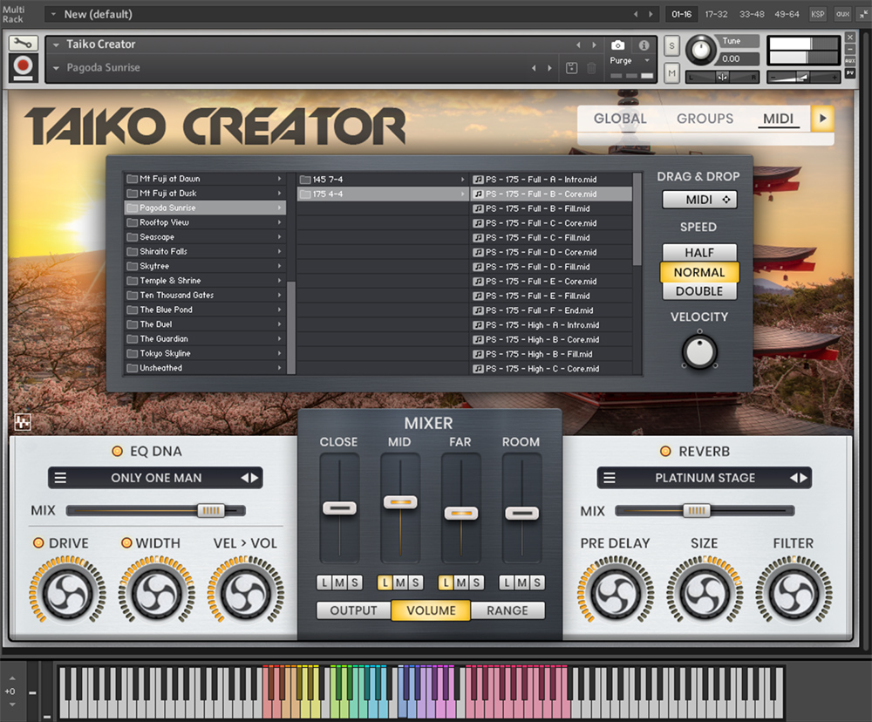The image size is (872, 722).
Task: Click the CLOSE mixer fader
Action: 339,507
